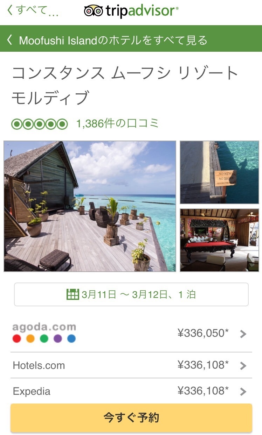Tap the white chevron in the green Moofushi Island bar
This screenshot has height=435, width=262.
tap(9, 40)
